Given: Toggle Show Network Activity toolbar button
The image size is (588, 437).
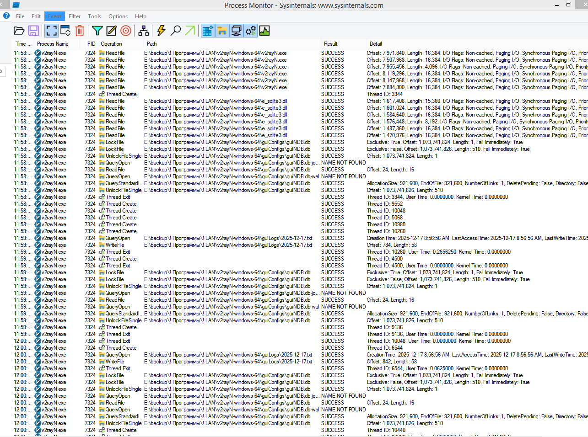Looking at the screenshot, I should (x=236, y=31).
